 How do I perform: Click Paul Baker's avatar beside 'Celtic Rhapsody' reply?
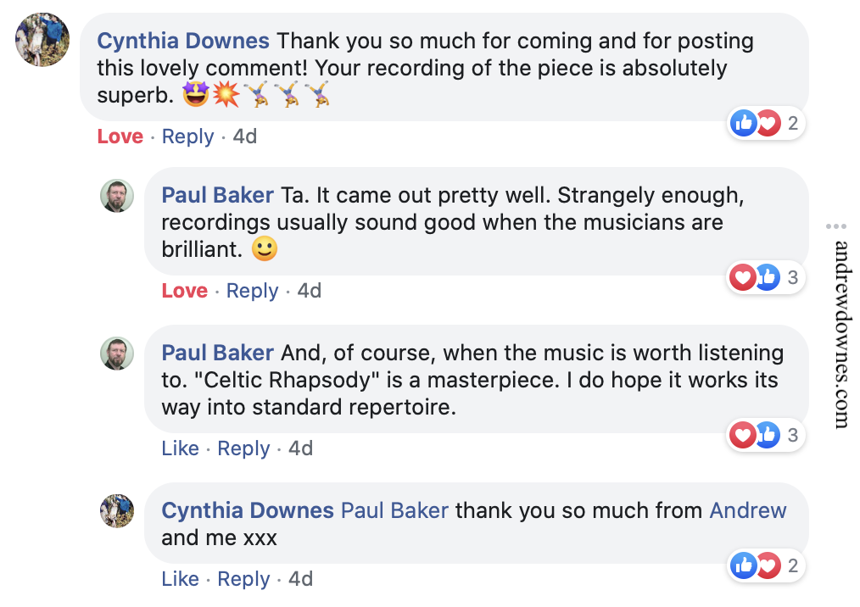(x=117, y=354)
